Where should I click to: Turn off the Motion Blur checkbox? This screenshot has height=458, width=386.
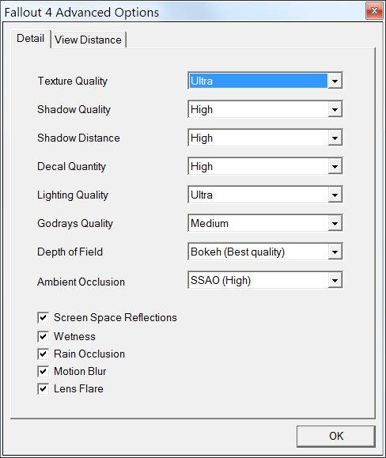[43, 371]
